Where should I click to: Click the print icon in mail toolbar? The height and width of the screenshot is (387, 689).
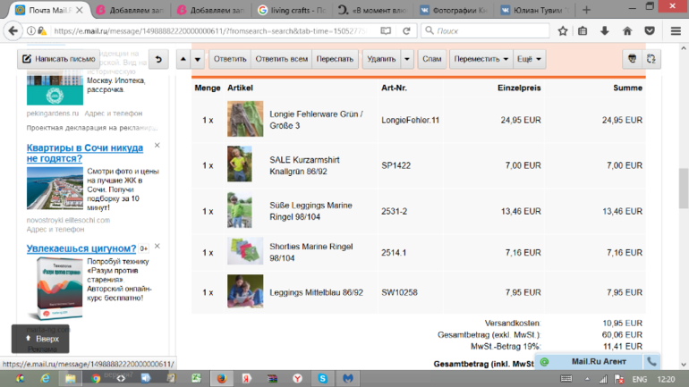[632, 60]
